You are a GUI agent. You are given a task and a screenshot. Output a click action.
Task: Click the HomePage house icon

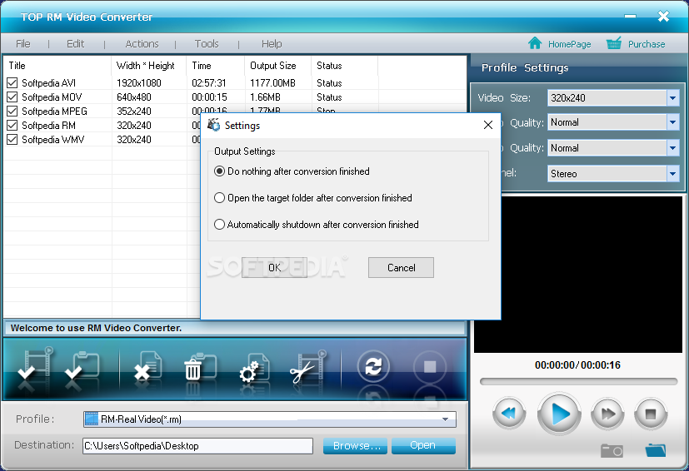coord(535,43)
